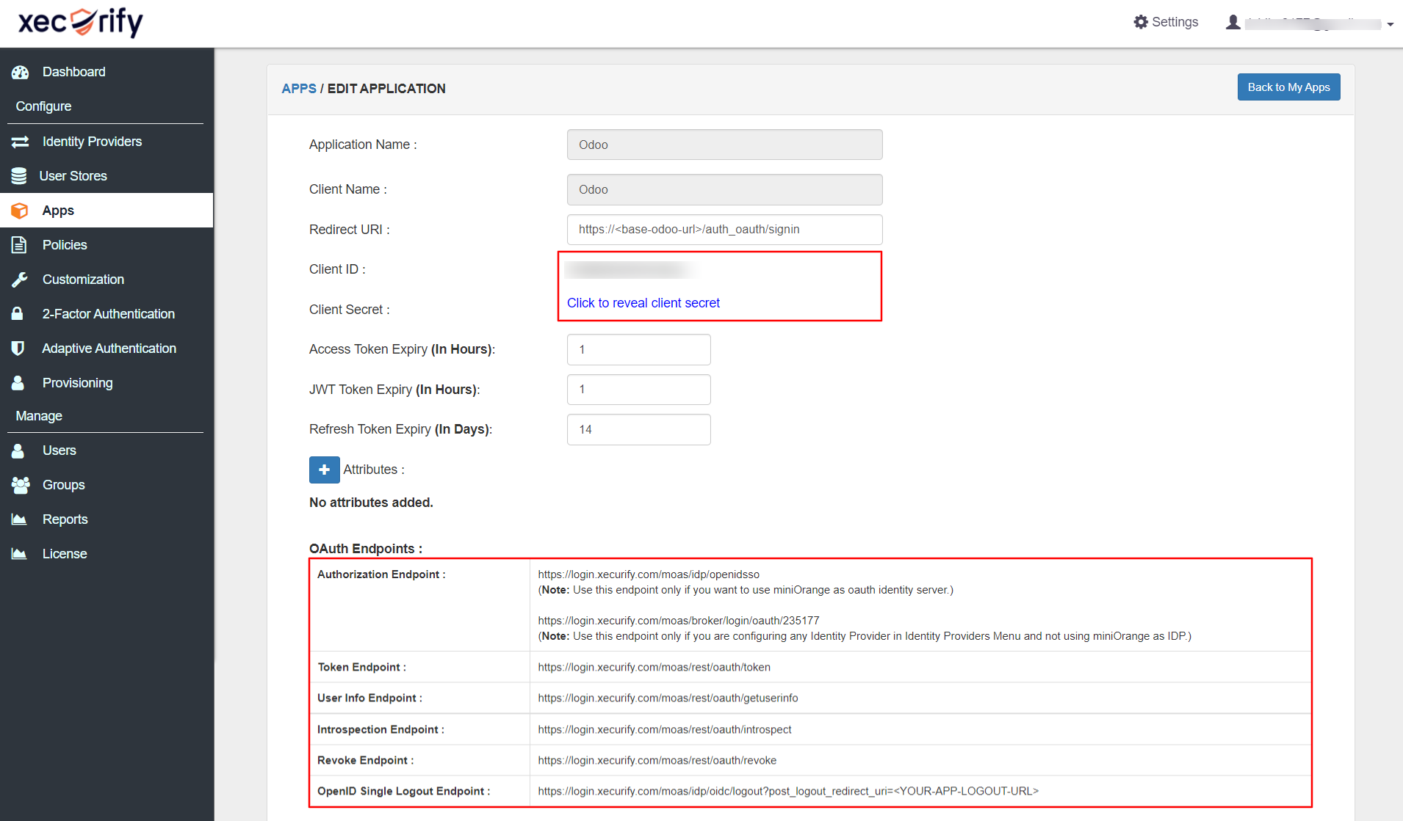The image size is (1403, 821).
Task: Click the User Stores database icon
Action: pos(19,176)
